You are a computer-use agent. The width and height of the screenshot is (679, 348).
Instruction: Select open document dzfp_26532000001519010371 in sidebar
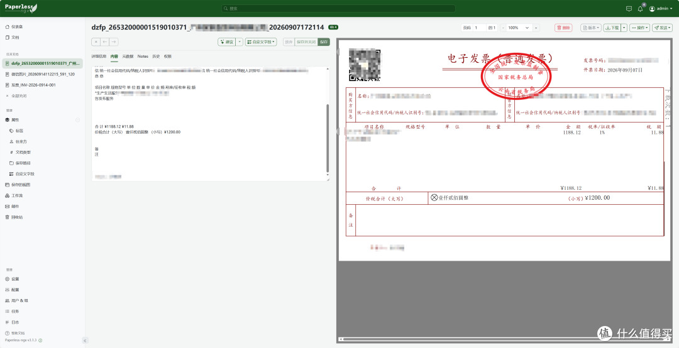pyautogui.click(x=43, y=63)
